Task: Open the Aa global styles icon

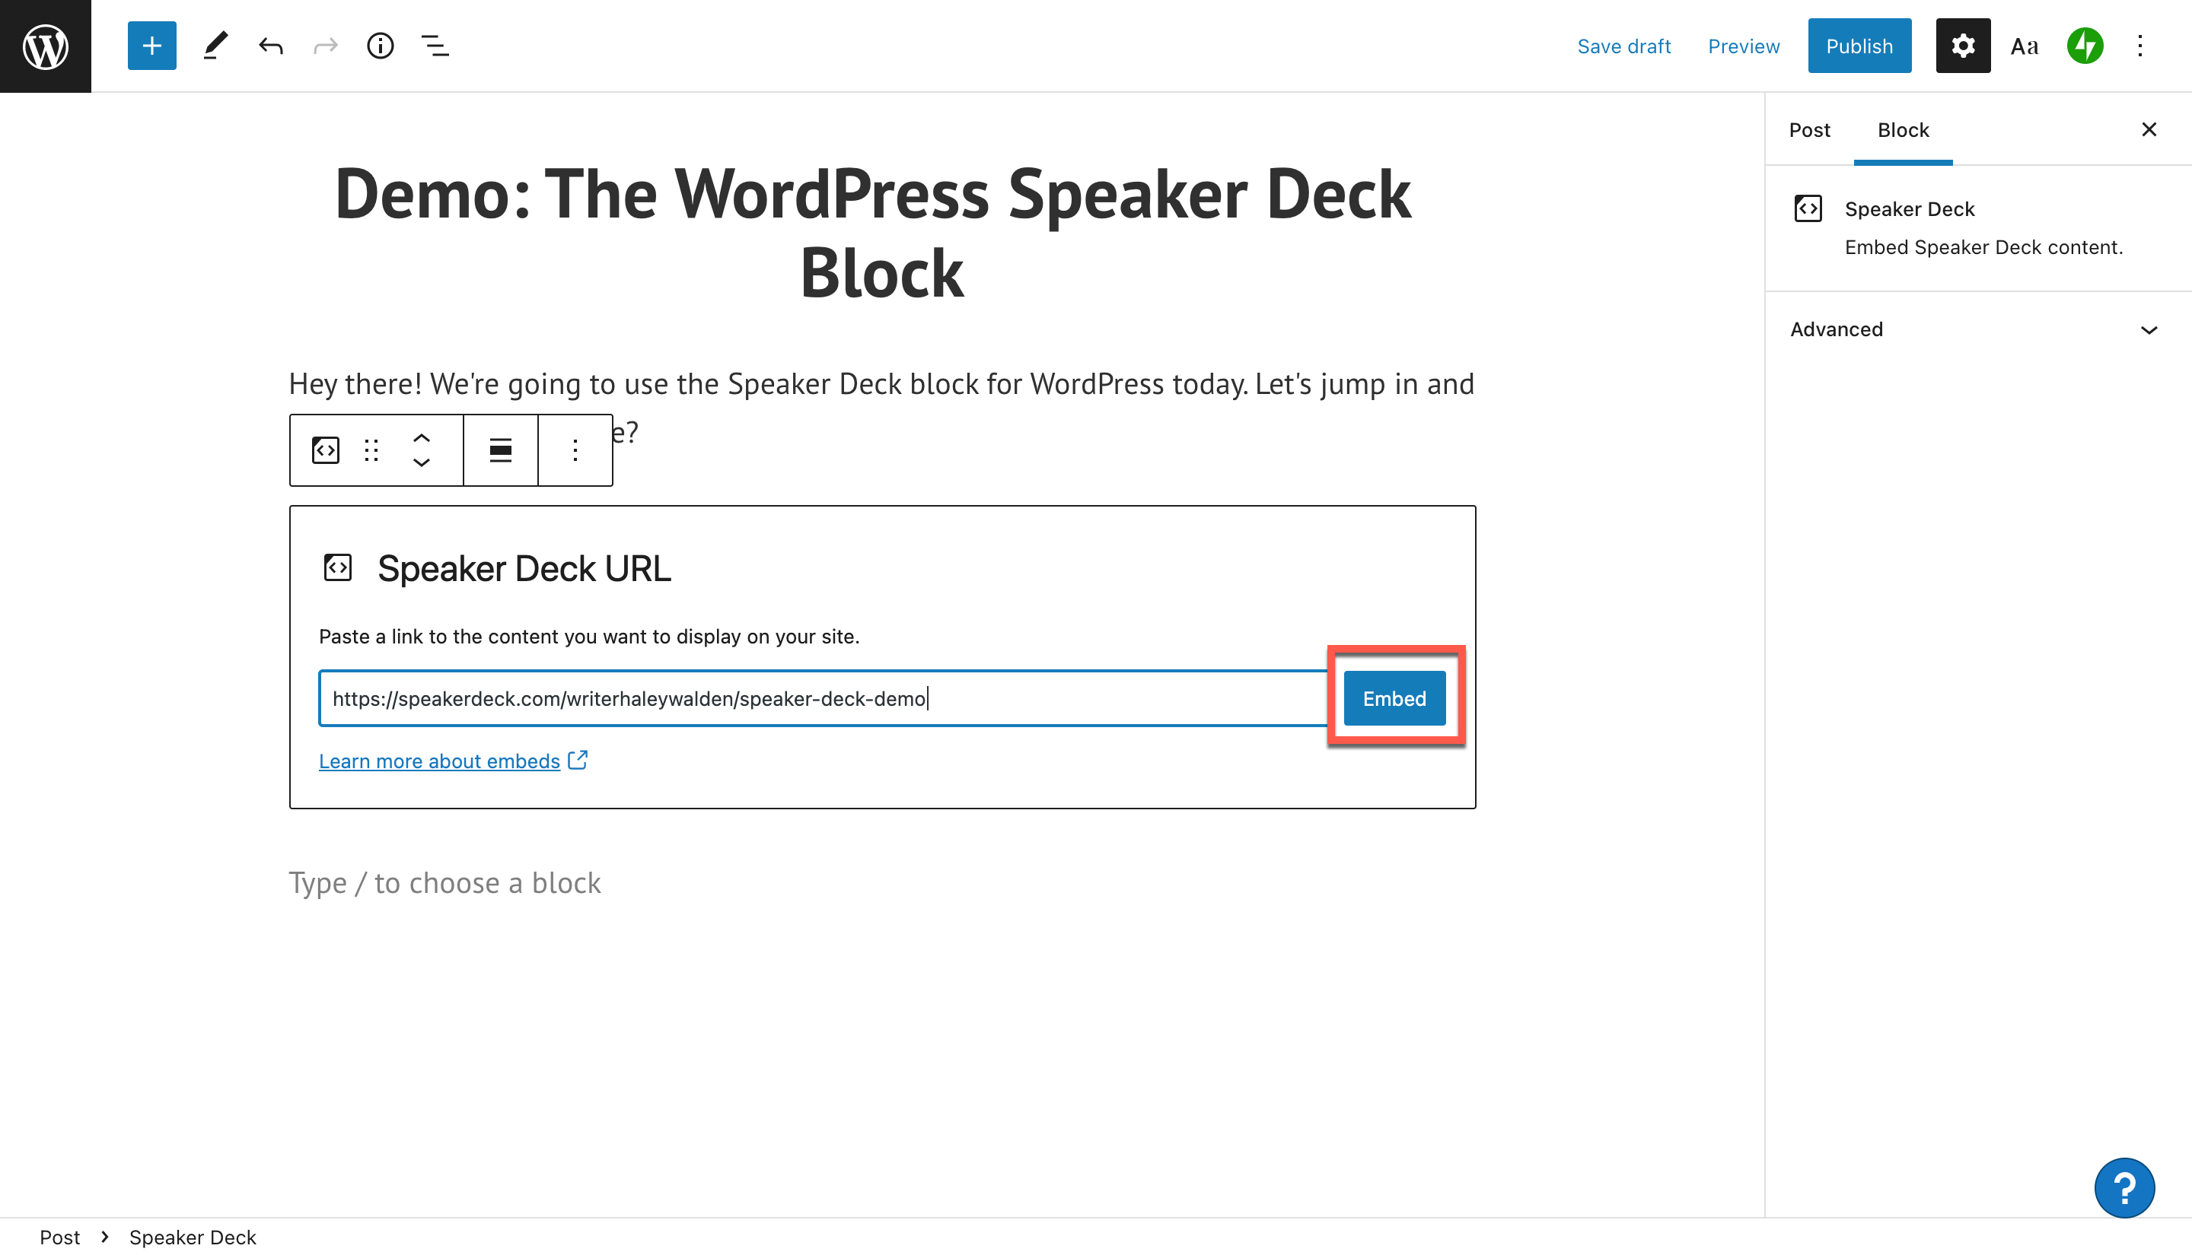Action: pyautogui.click(x=2024, y=46)
